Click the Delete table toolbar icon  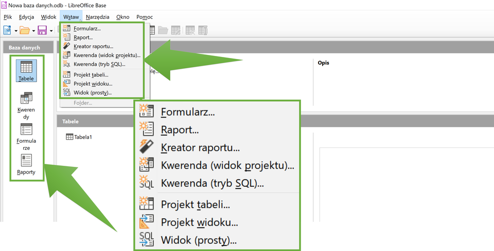tap(190, 30)
